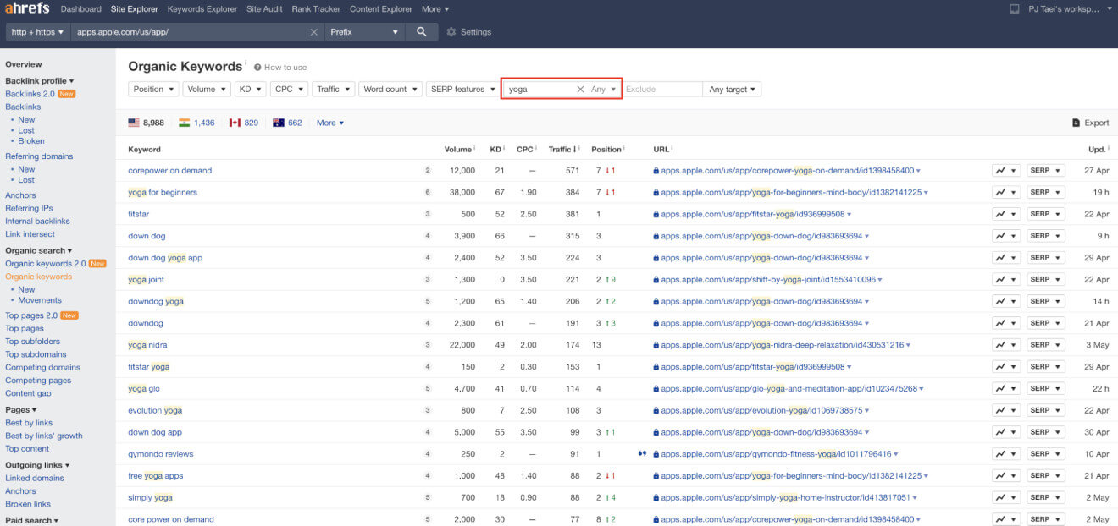Open chart for simply yoga row
Viewport: 1118px width, 526px height.
pyautogui.click(x=1006, y=497)
